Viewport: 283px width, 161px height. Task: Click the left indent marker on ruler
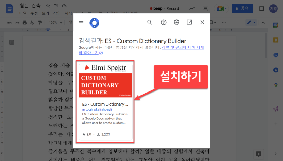point(48,30)
